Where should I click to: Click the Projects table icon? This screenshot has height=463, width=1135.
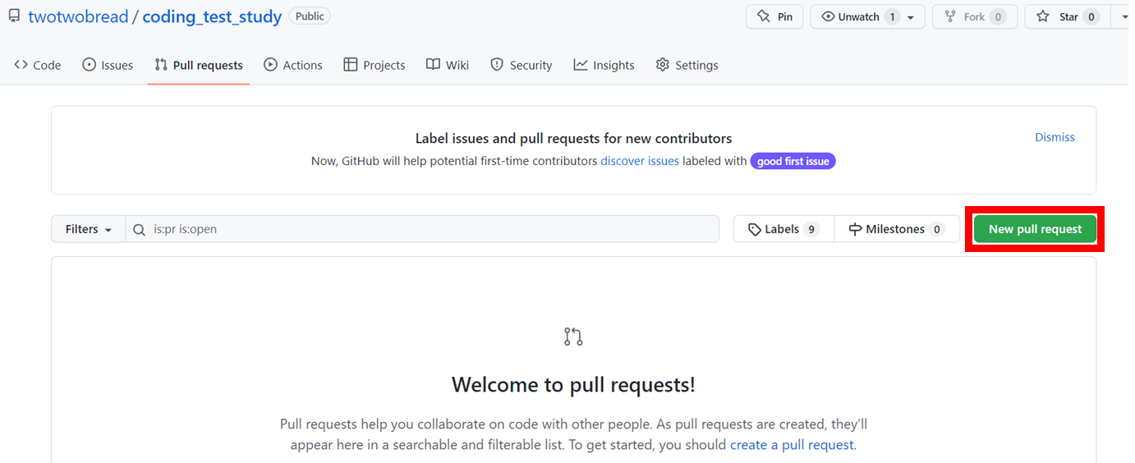click(x=351, y=65)
